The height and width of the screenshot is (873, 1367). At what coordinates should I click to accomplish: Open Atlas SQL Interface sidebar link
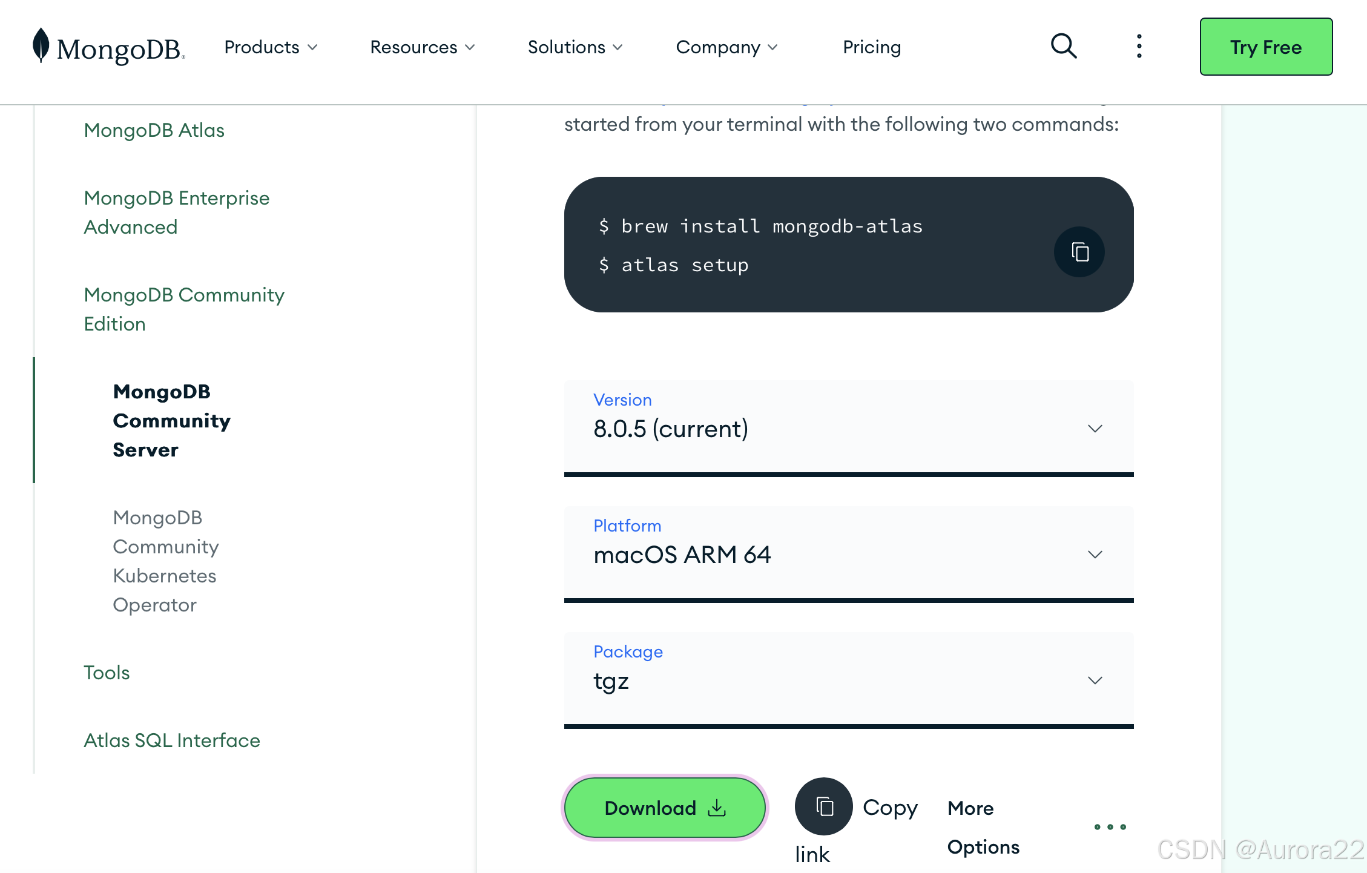(x=172, y=740)
